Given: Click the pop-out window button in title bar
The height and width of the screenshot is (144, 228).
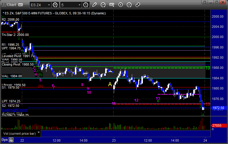Looking at the screenshot, I should [205, 2].
